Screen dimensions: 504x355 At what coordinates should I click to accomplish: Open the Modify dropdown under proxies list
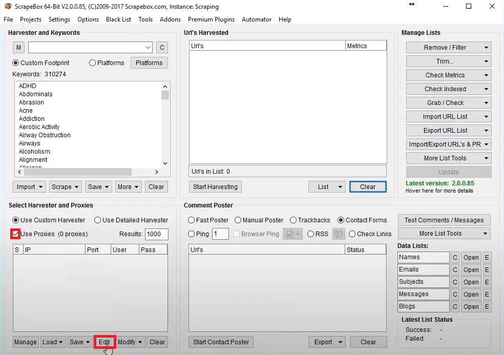130,342
